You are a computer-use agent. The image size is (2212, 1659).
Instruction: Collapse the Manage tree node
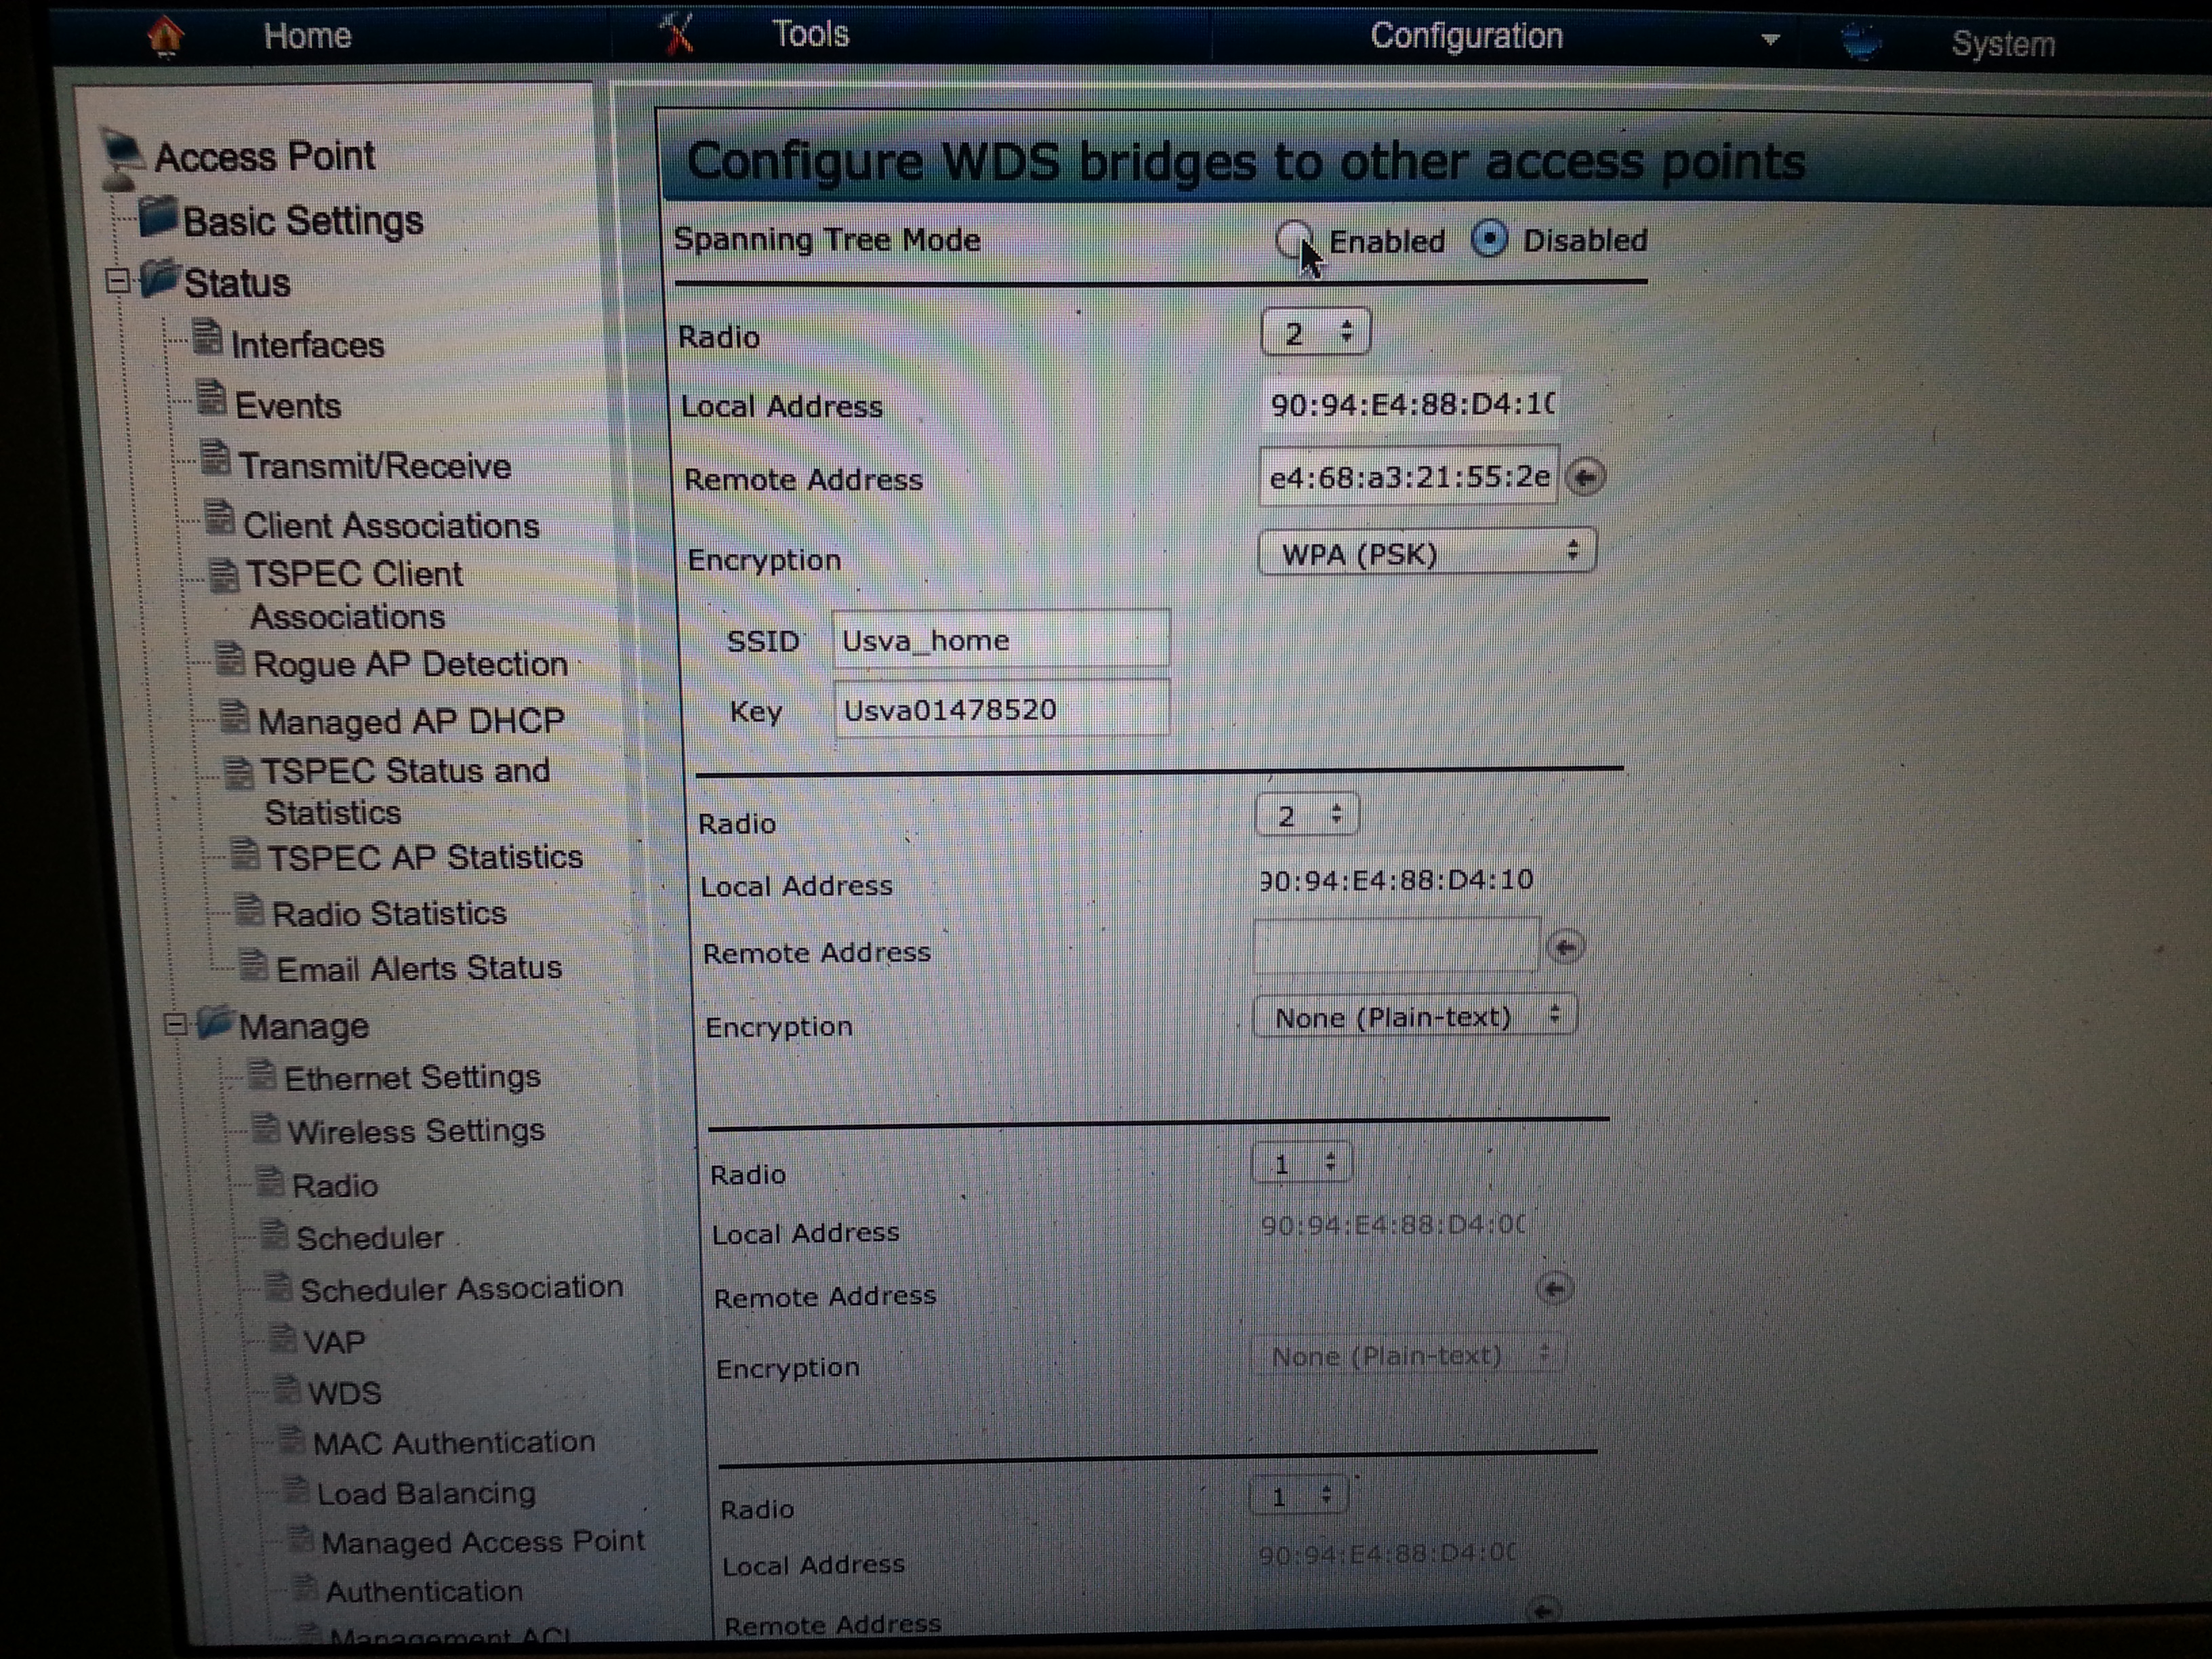point(175,1024)
